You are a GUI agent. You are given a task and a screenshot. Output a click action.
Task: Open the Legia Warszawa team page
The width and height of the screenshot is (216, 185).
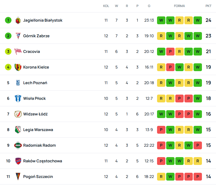[38, 130]
